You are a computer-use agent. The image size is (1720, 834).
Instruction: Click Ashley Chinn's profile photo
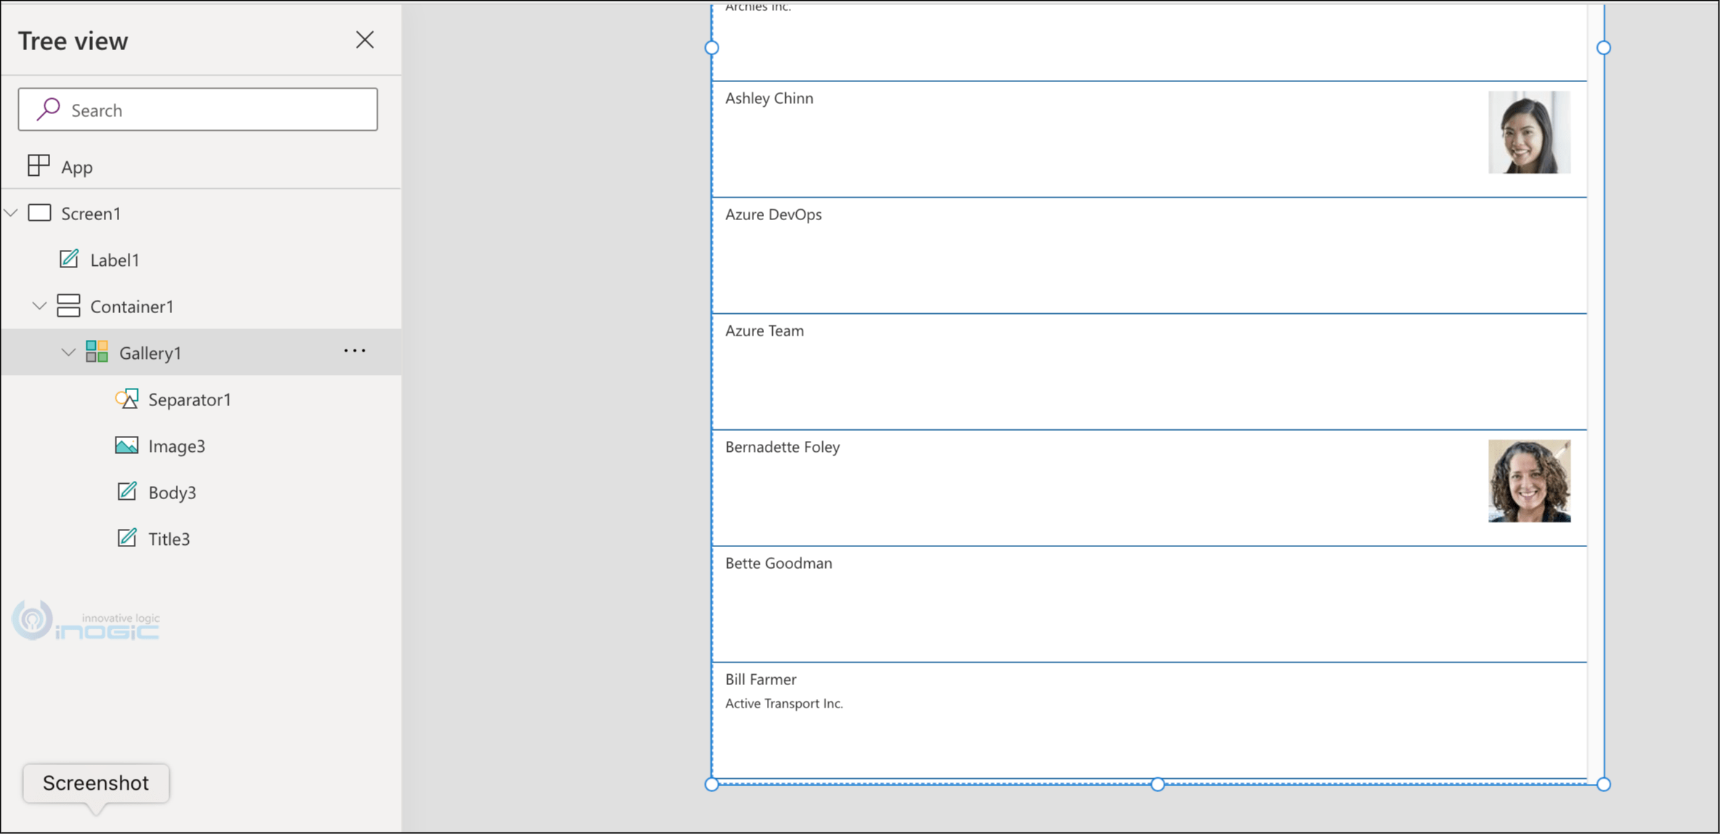(x=1529, y=132)
